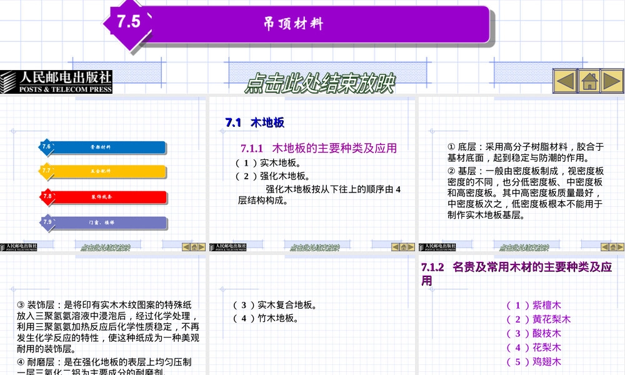Click the small home icon on the 7.1 木地板 slide
The height and width of the screenshot is (375, 625).
(403, 247)
